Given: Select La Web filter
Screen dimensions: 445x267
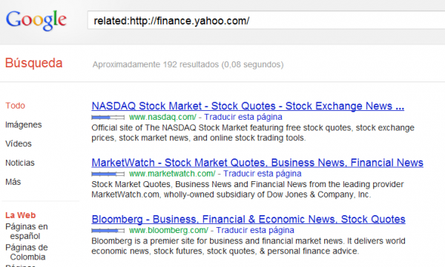Looking at the screenshot, I should 21,215.
